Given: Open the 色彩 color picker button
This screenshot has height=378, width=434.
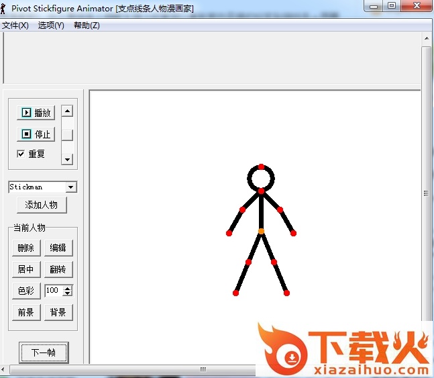Looking at the screenshot, I should point(26,291).
